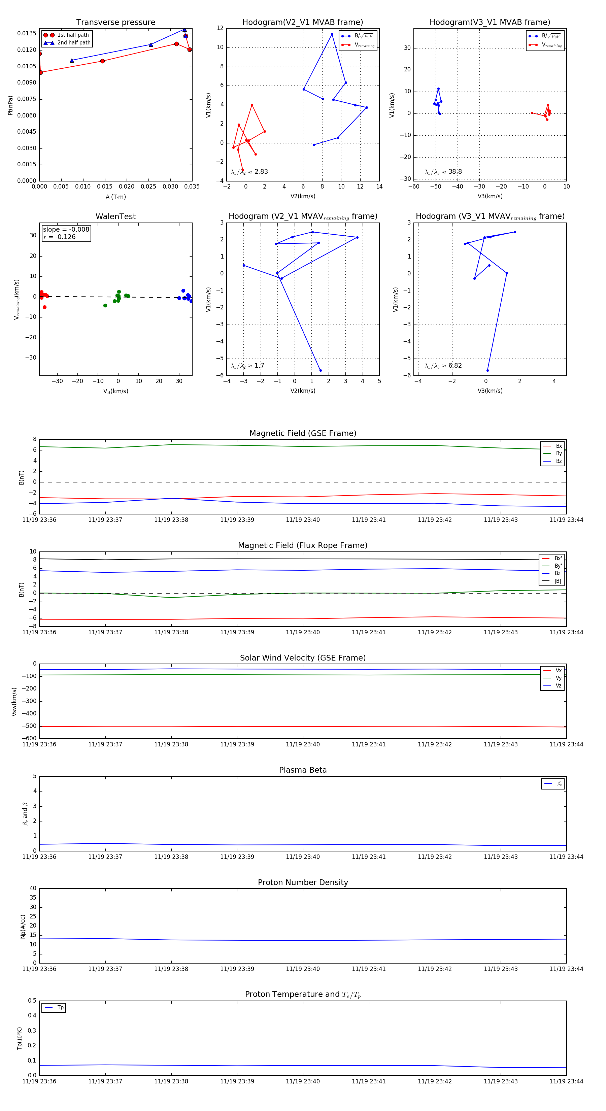Image resolution: width=606 pixels, height=1111 pixels.
Task: Click the '11/19 23:36' tick under Proton Temperature
Action: pyautogui.click(x=39, y=1081)
